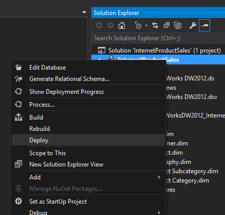Click the Generate Relational Schema icon
This screenshot has height=215, width=225.
18,79
